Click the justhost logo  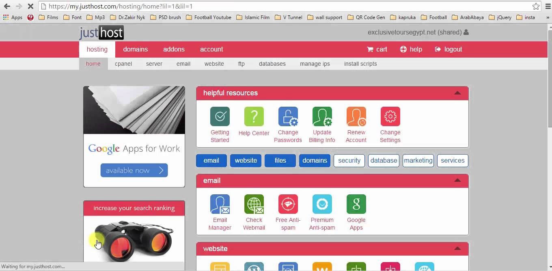(101, 32)
